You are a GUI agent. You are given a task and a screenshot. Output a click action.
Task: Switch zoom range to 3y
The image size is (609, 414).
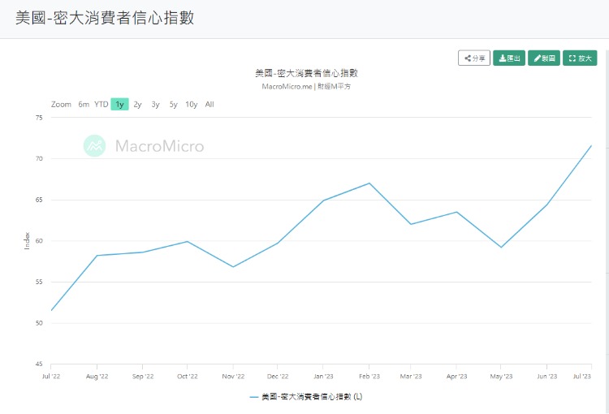pyautogui.click(x=155, y=104)
